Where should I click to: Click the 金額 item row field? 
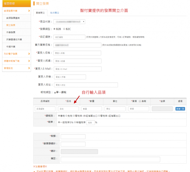point(162,109)
